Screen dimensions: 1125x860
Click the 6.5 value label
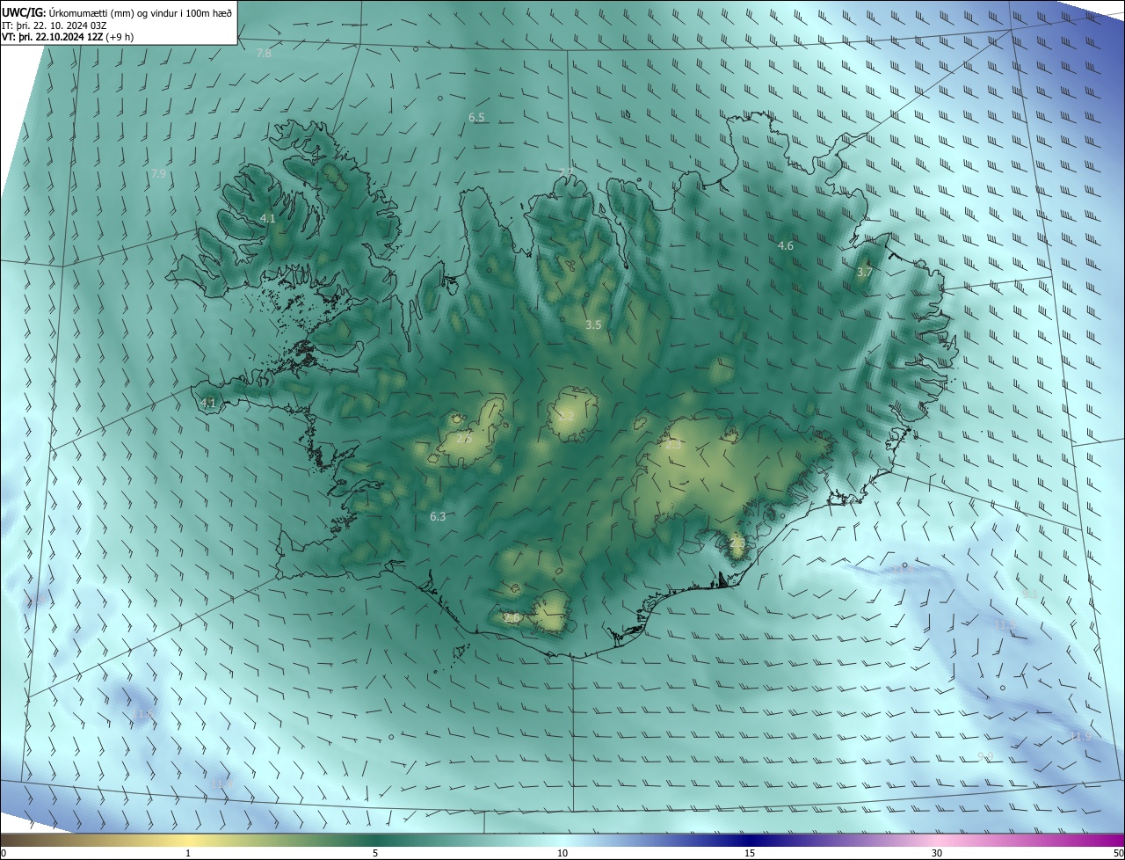(x=476, y=117)
